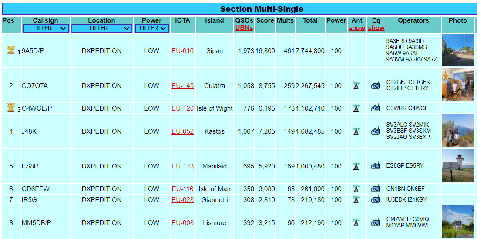Select callsign MM5DB/P
This screenshot has width=477, height=239.
pos(37,223)
